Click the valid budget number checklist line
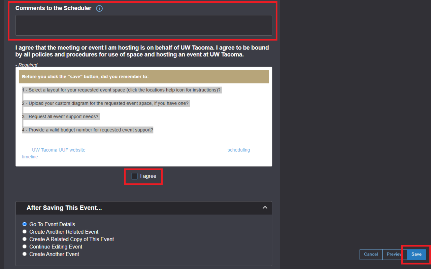The width and height of the screenshot is (431, 269). click(88, 130)
